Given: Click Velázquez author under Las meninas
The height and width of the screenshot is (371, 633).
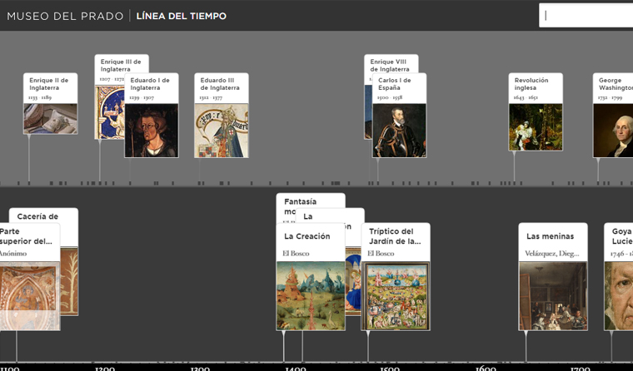Looking at the screenshot, I should 552,254.
